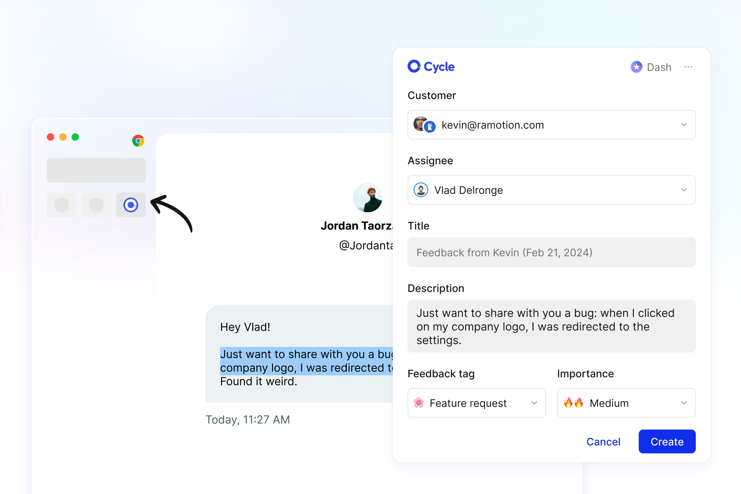Viewport: 741px width, 494px height.
Task: Click the 'Found it weird.' message line
Action: click(259, 382)
